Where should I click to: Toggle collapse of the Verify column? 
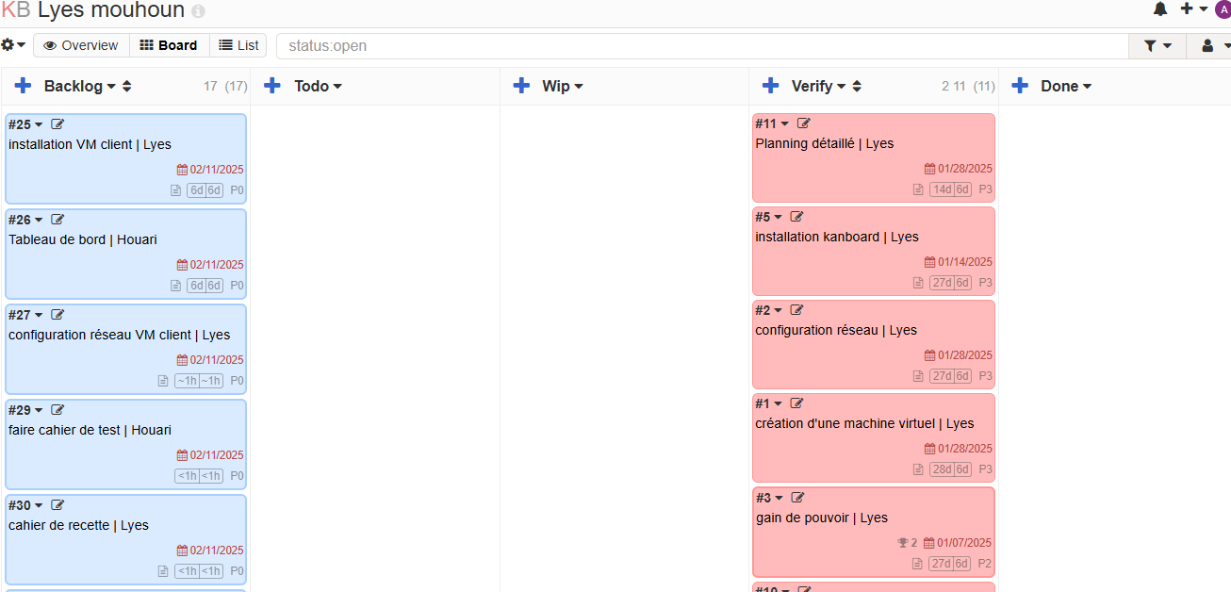click(x=857, y=87)
